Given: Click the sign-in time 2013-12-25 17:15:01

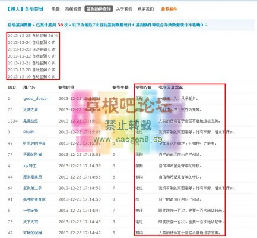Looking at the screenshot, I should click(80, 154).
